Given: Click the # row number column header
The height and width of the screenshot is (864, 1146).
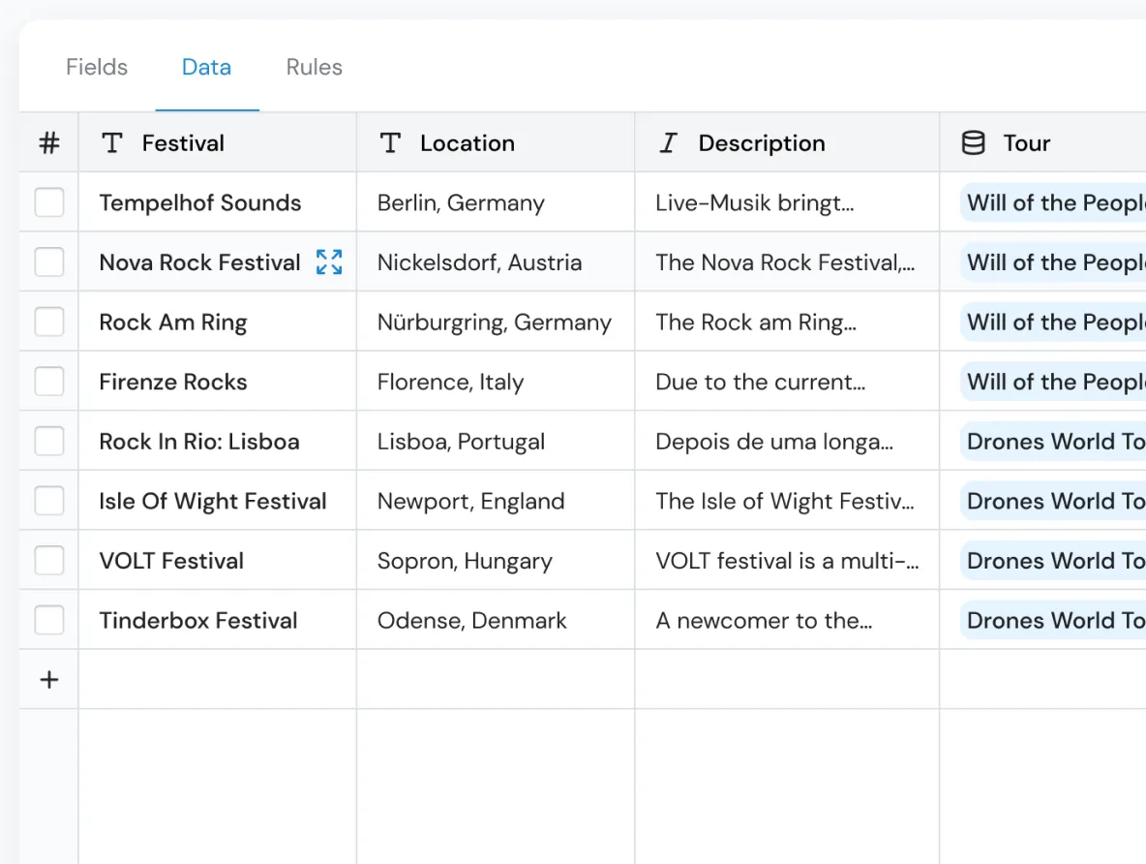Looking at the screenshot, I should [x=48, y=142].
